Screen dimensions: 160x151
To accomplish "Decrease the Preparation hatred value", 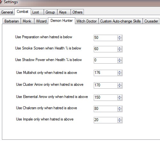I will click(120, 39).
